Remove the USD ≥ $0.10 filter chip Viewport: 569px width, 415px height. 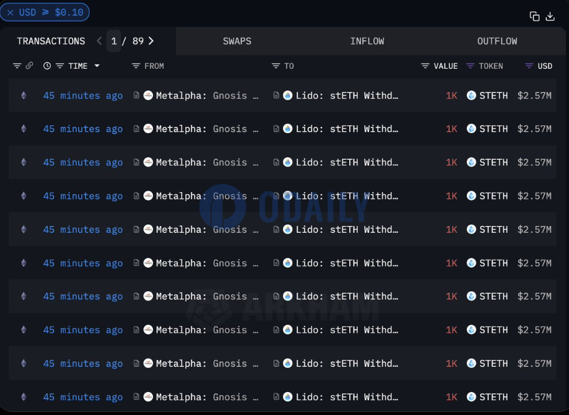click(x=11, y=12)
